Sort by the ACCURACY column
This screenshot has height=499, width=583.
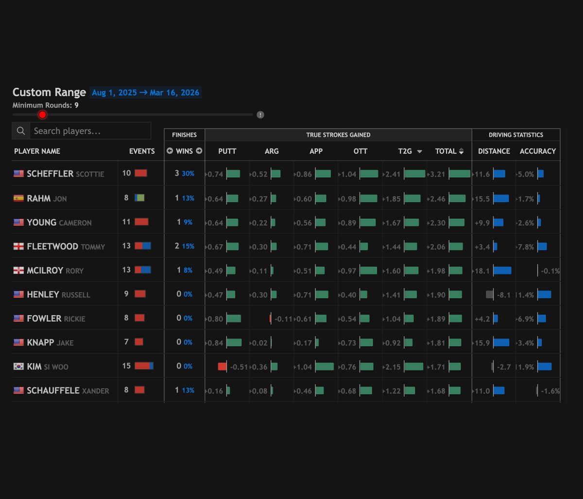[x=538, y=151]
